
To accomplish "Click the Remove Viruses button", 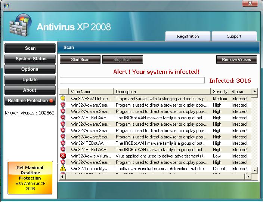I will pyautogui.click(x=236, y=59).
